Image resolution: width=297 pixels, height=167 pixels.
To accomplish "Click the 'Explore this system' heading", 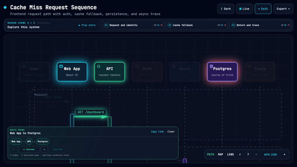I will tap(23, 27).
